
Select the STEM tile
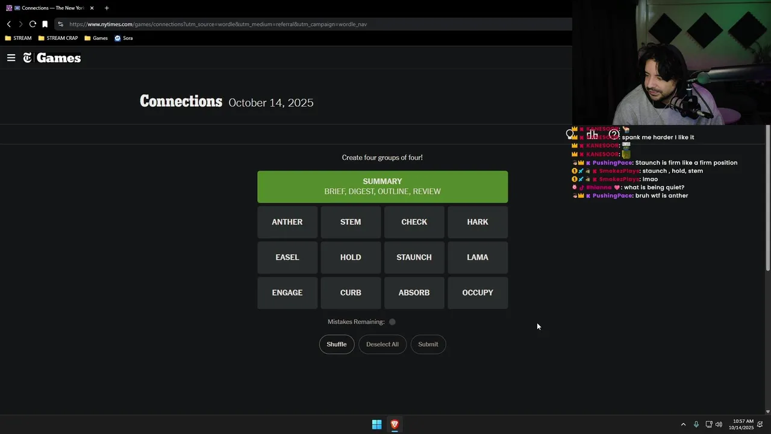click(351, 222)
